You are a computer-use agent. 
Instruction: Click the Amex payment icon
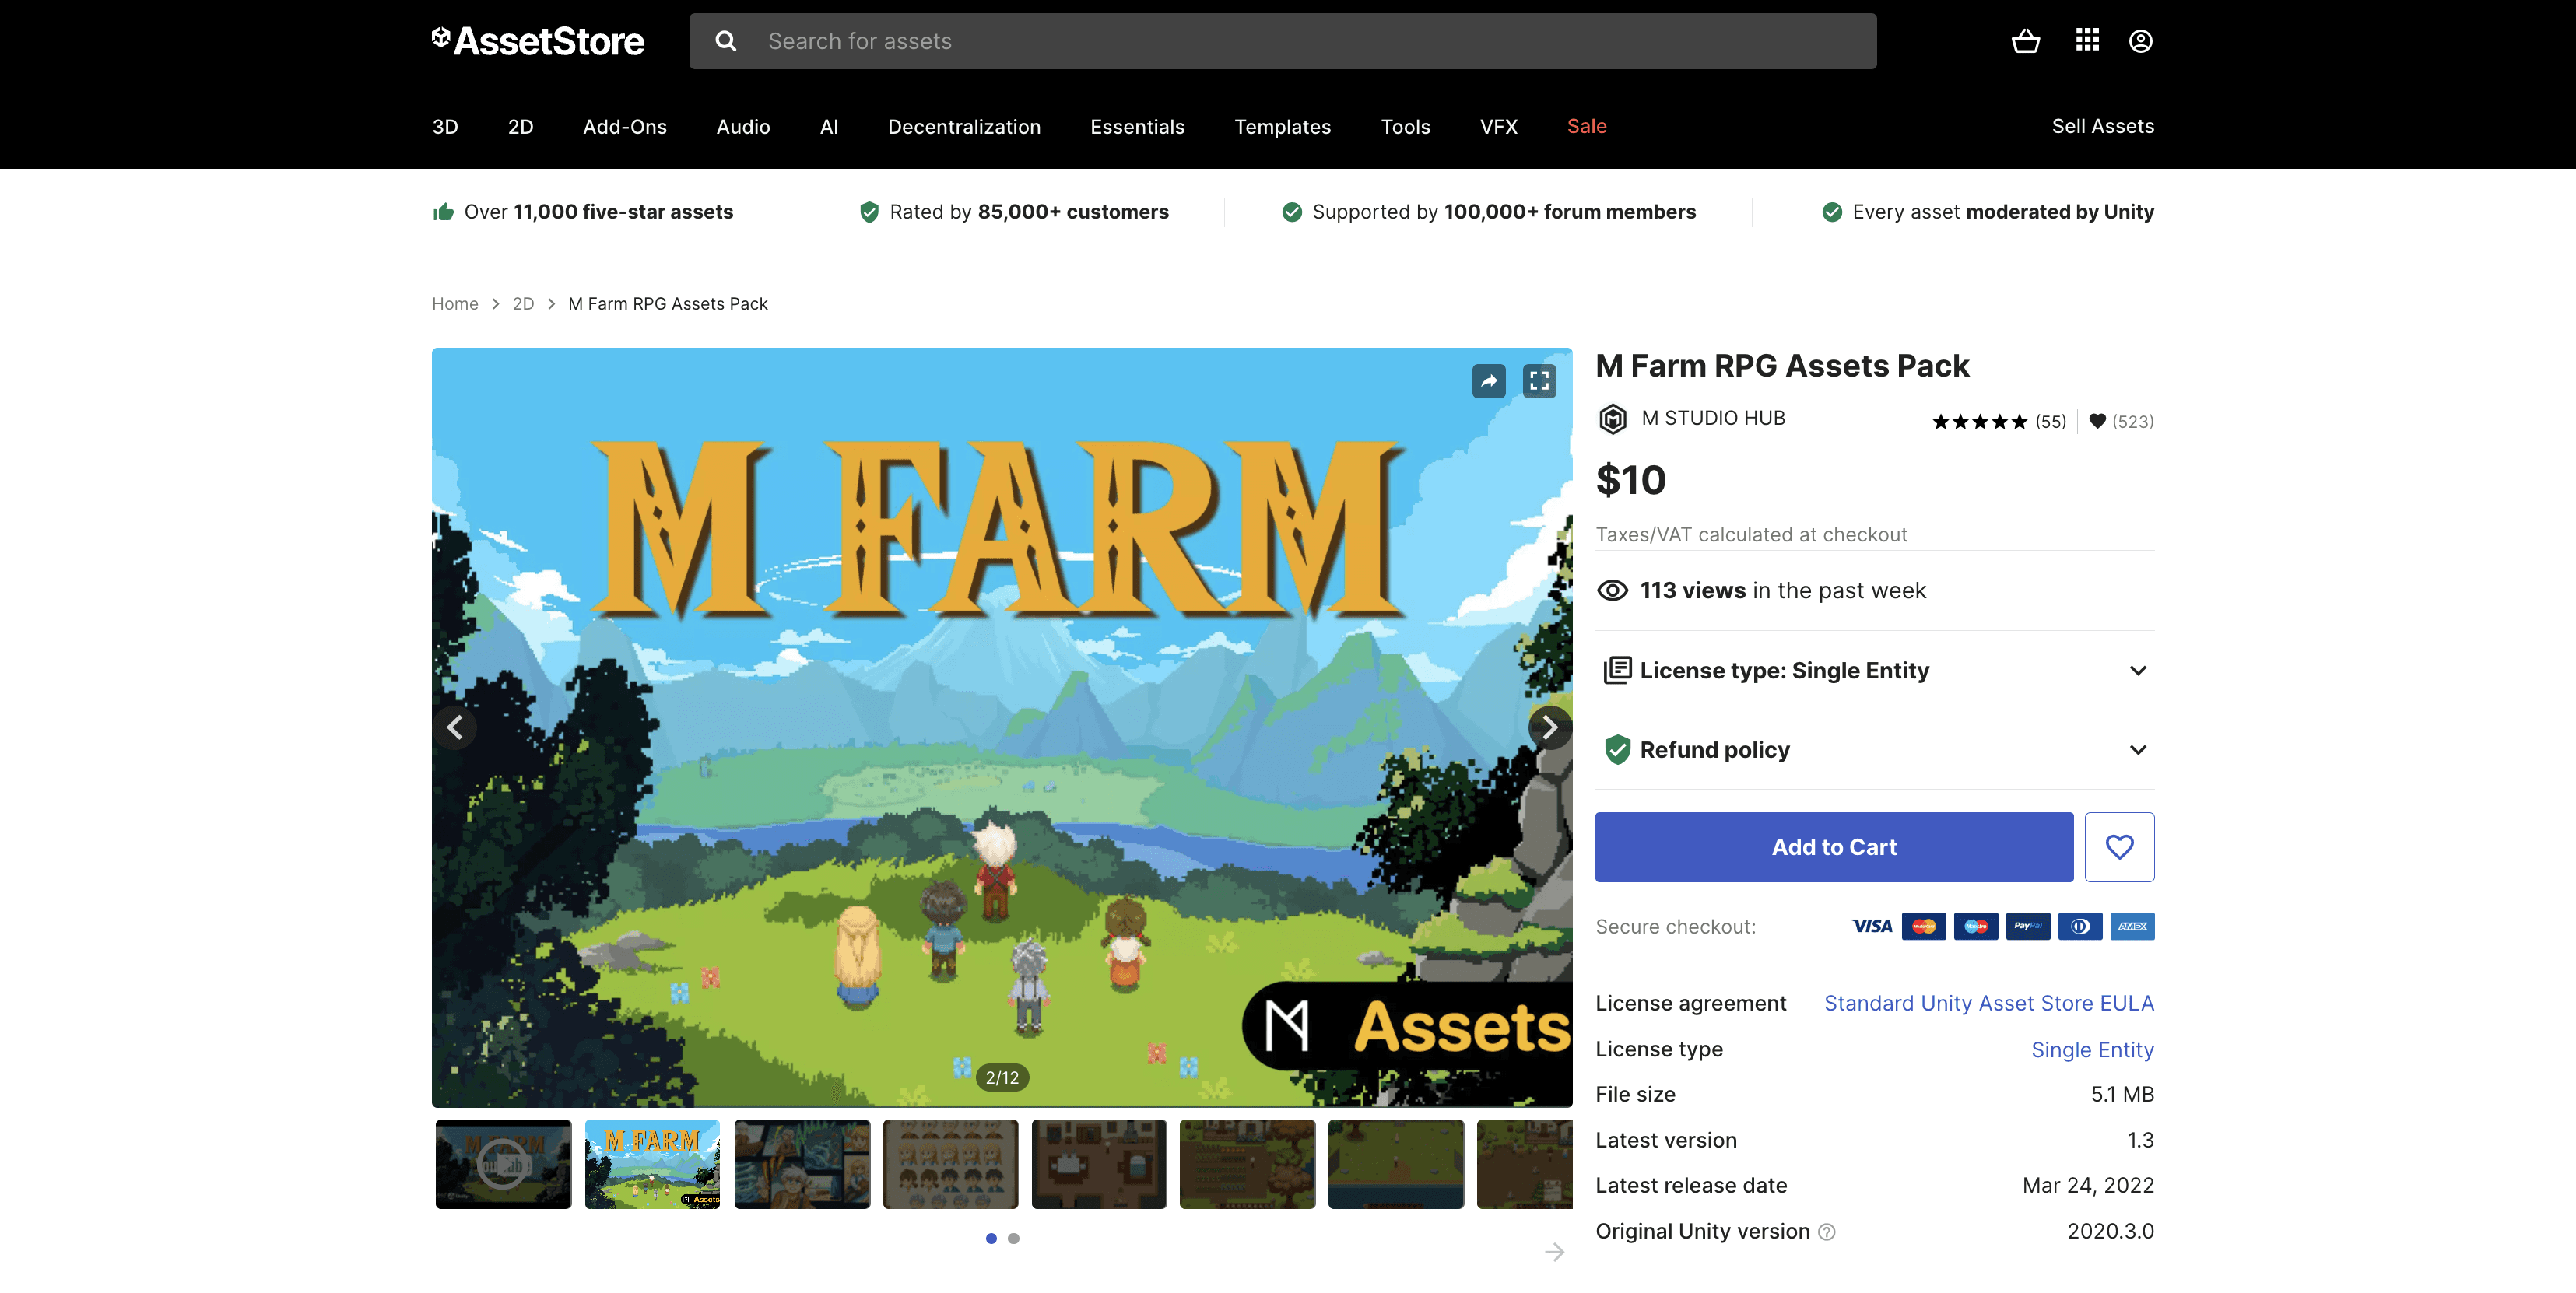(x=2132, y=926)
